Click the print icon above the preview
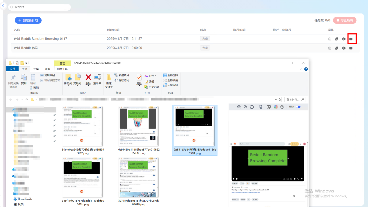 [x=252, y=107]
